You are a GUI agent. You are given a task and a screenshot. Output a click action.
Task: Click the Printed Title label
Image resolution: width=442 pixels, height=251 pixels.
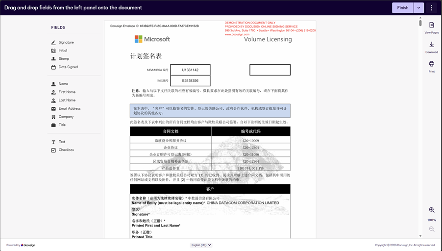pyautogui.click(x=142, y=237)
